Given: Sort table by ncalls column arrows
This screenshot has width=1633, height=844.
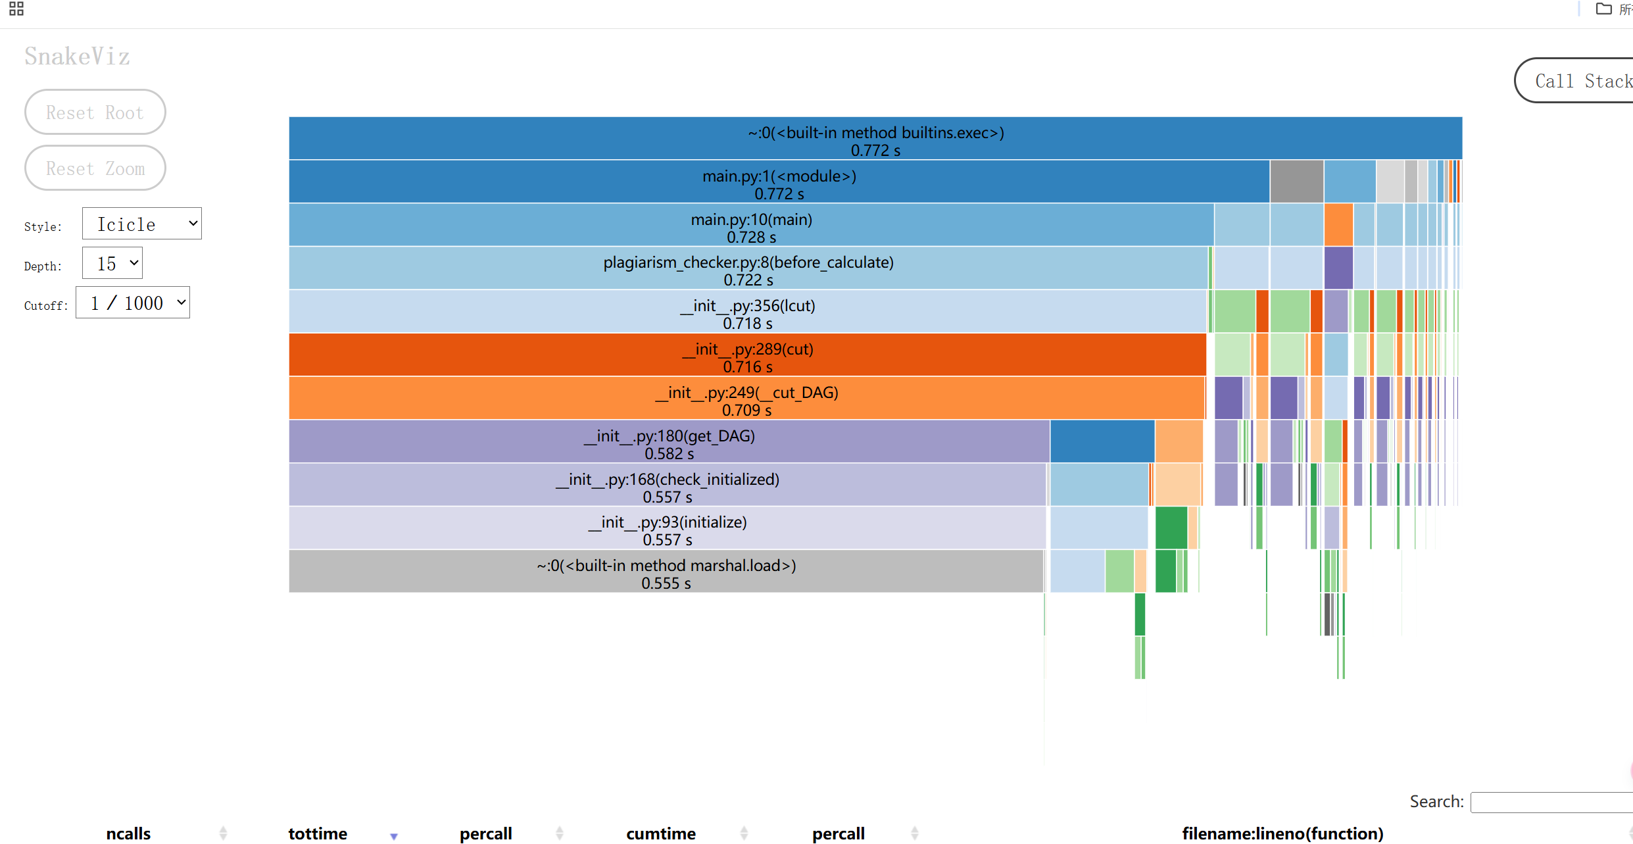Looking at the screenshot, I should pyautogui.click(x=223, y=833).
